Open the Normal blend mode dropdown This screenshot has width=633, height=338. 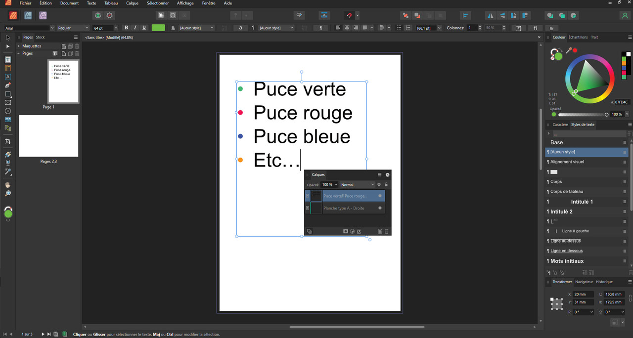(x=358, y=185)
